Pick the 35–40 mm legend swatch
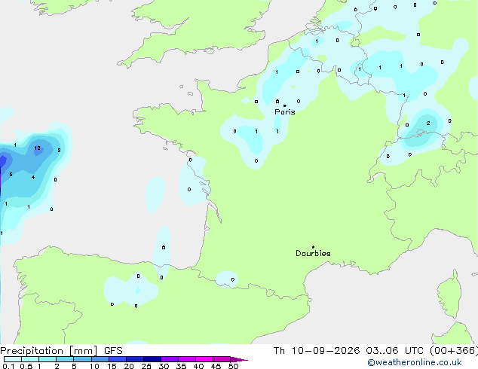 [x=186, y=359]
